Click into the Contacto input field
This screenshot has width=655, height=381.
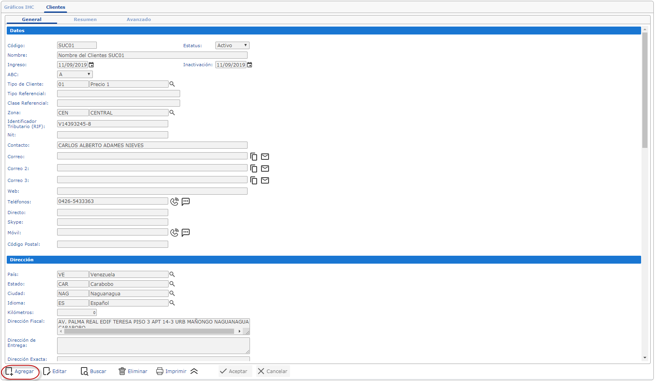152,146
